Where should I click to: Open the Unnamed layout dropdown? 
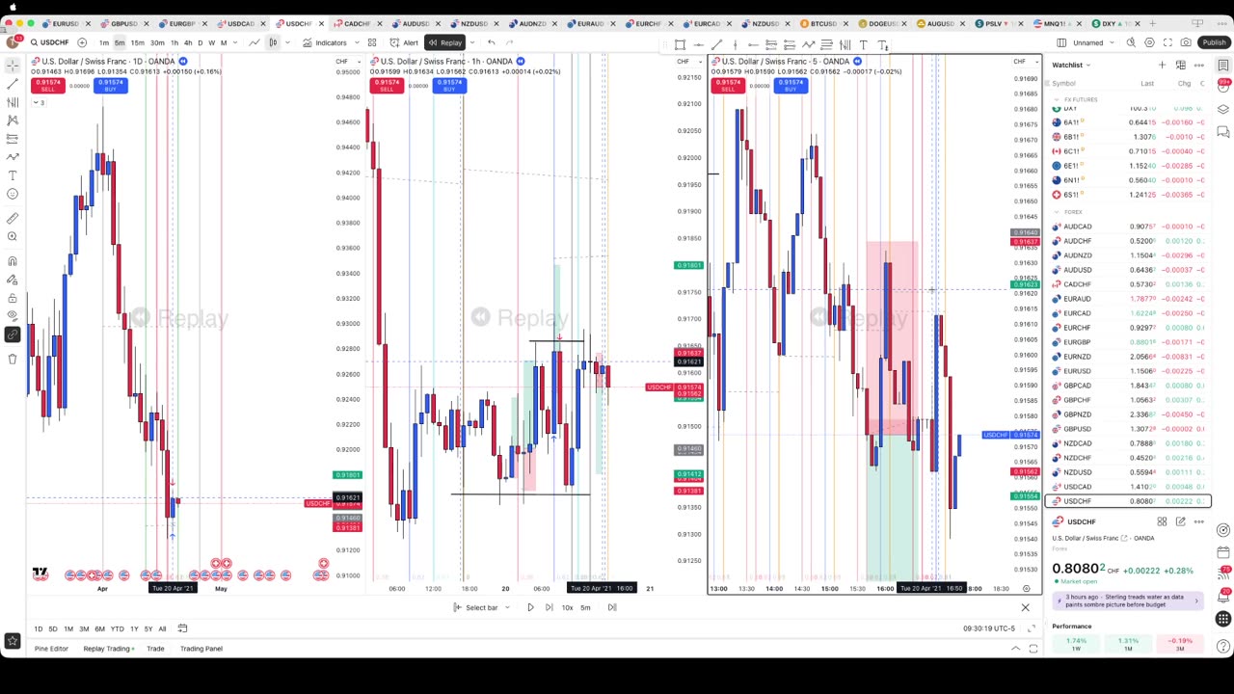coord(1092,42)
